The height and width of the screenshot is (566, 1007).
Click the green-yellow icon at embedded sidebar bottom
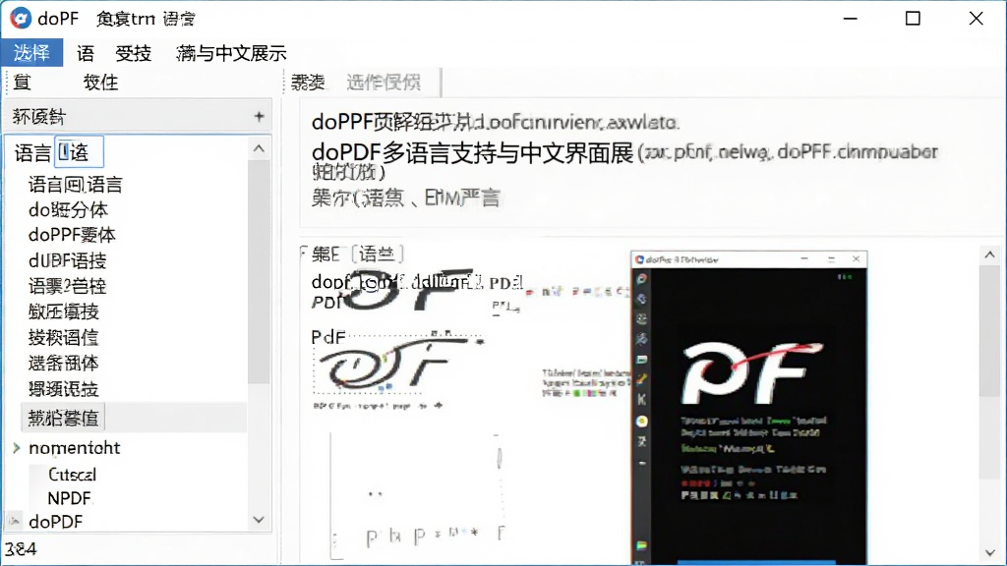641,545
